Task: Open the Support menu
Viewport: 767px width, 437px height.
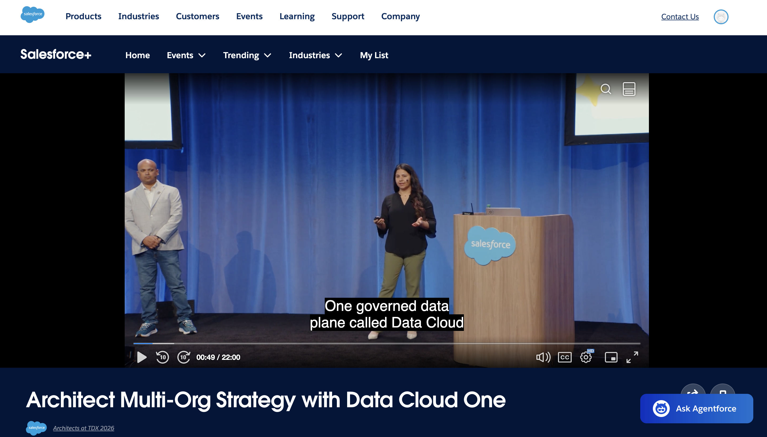Action: click(348, 16)
